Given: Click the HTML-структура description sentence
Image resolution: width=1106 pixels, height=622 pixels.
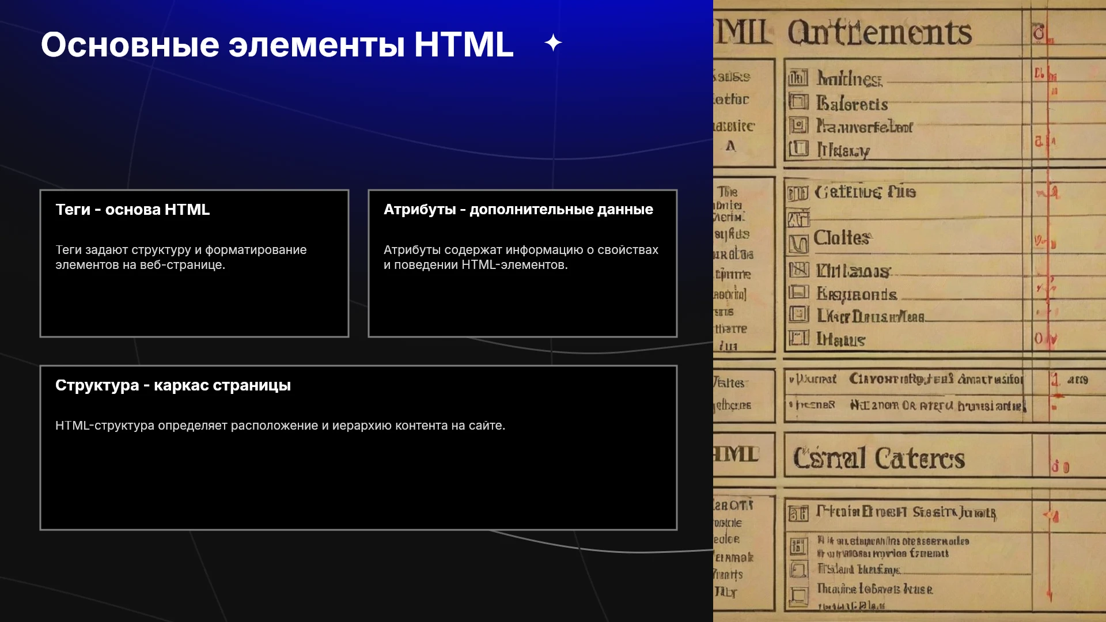Looking at the screenshot, I should point(280,426).
